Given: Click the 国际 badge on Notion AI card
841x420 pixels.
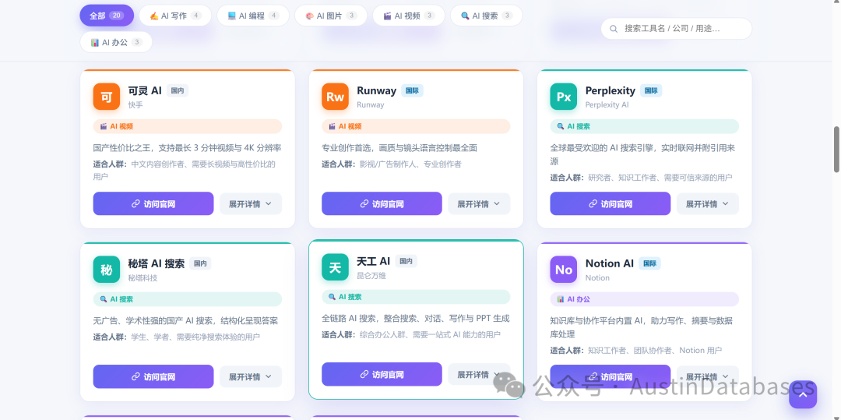Looking at the screenshot, I should tap(649, 263).
